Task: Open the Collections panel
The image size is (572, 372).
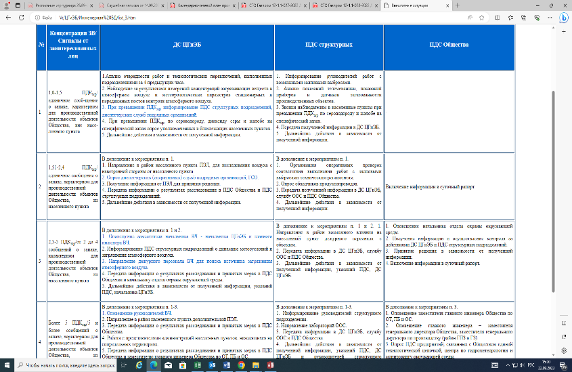Action: click(523, 18)
